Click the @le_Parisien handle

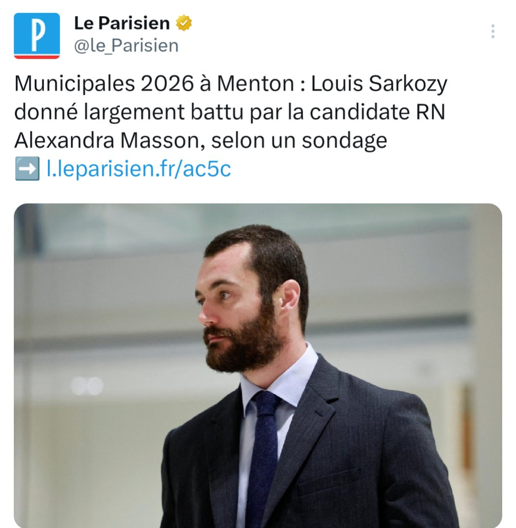tap(126, 46)
